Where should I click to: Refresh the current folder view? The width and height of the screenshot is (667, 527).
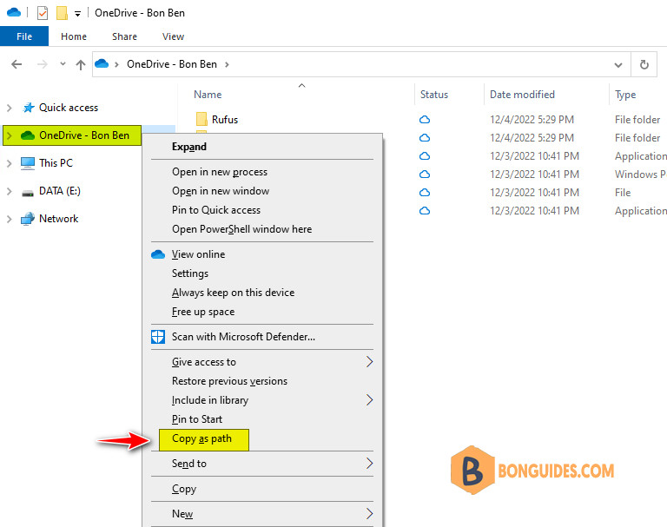click(644, 64)
